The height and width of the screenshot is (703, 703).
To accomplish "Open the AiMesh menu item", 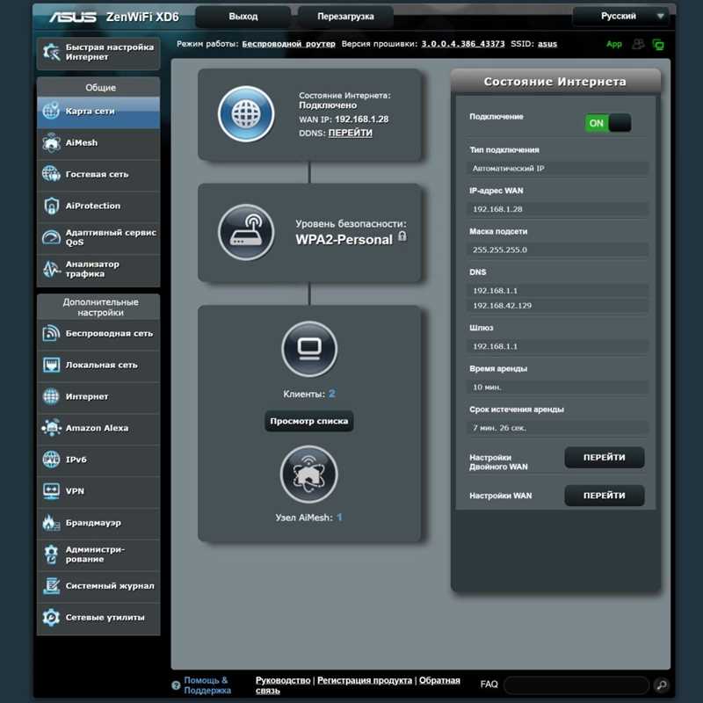I will pyautogui.click(x=98, y=143).
